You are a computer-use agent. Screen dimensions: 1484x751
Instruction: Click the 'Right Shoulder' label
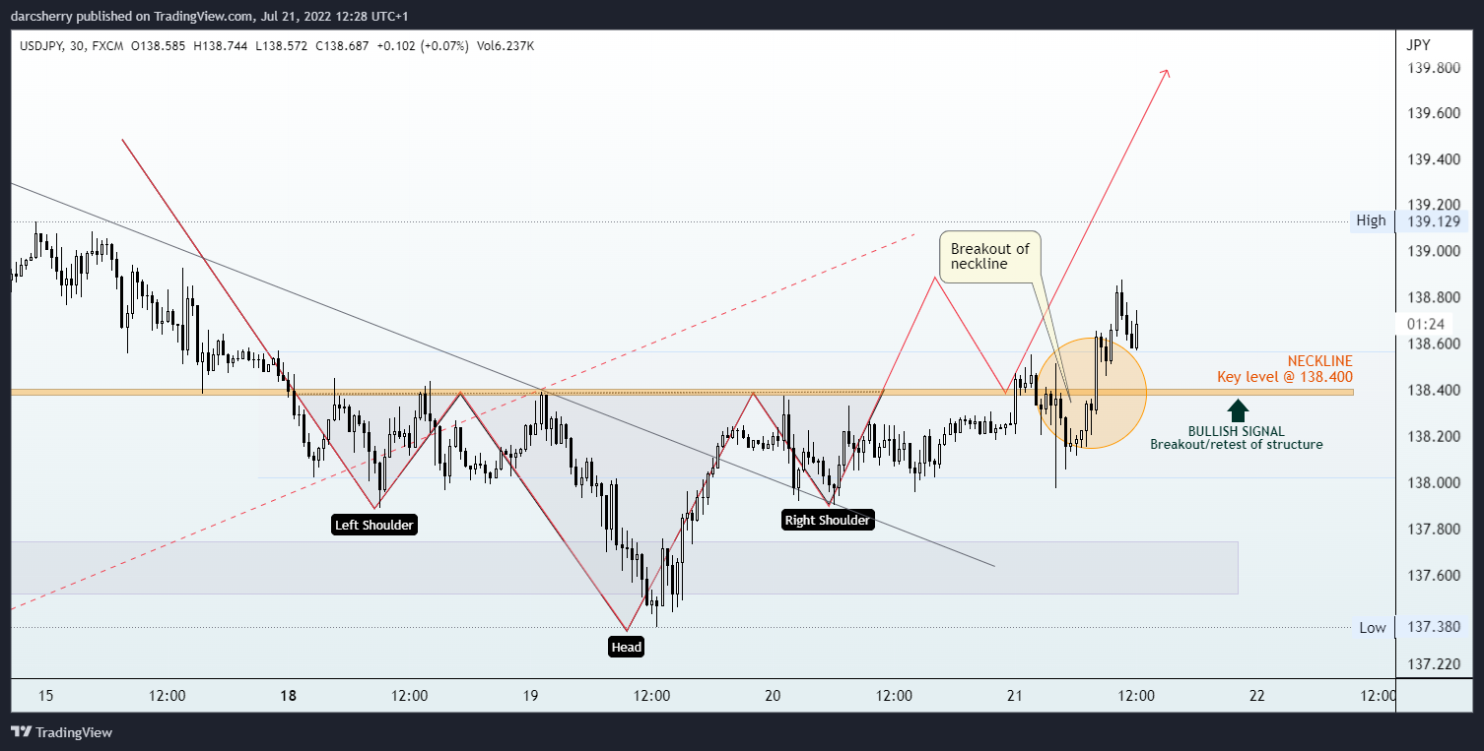pos(828,520)
